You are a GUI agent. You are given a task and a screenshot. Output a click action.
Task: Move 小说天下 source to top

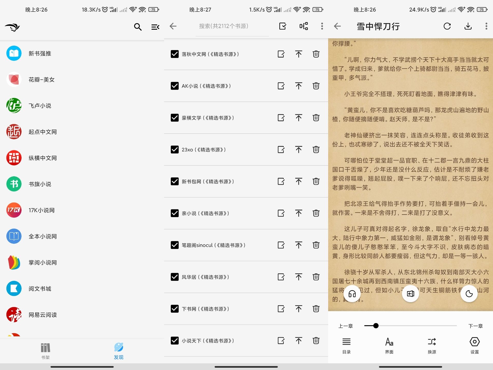(x=299, y=341)
